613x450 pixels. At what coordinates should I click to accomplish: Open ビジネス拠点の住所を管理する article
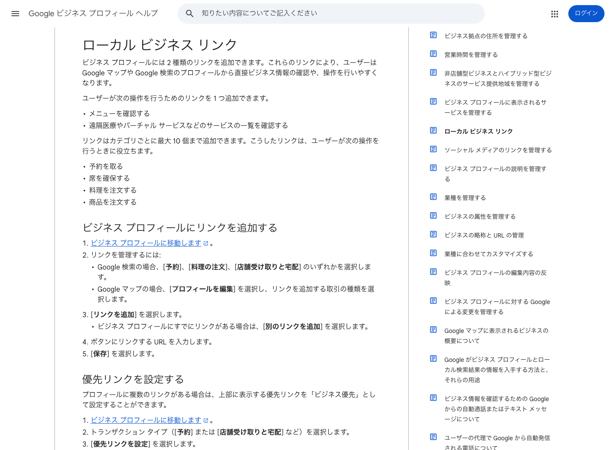[x=486, y=36]
